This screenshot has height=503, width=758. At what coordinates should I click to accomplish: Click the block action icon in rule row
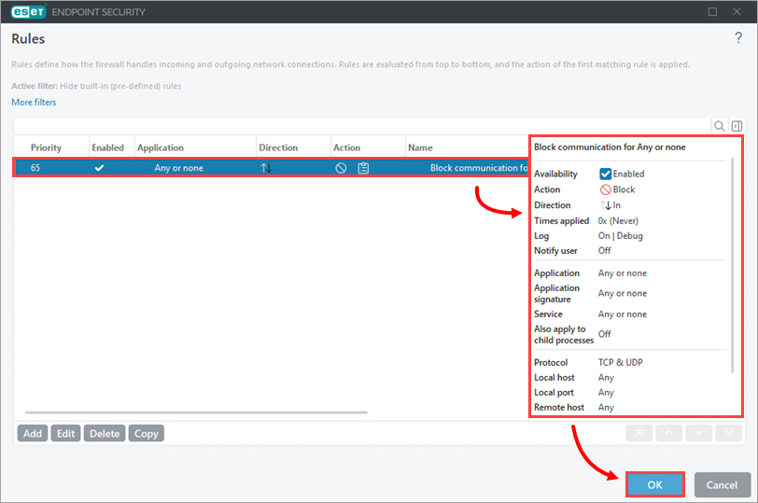[342, 168]
